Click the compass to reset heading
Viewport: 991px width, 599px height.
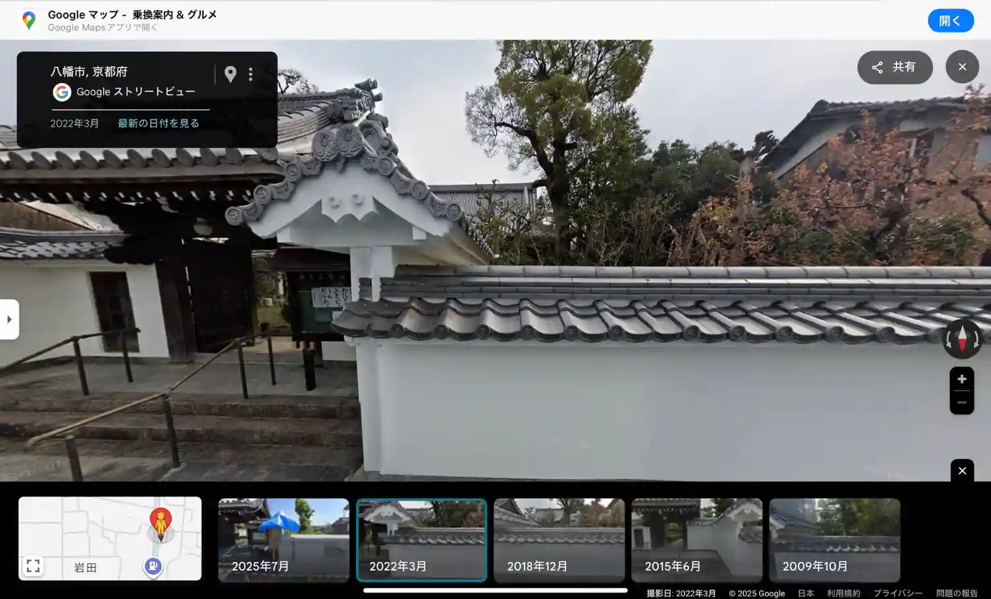click(962, 339)
